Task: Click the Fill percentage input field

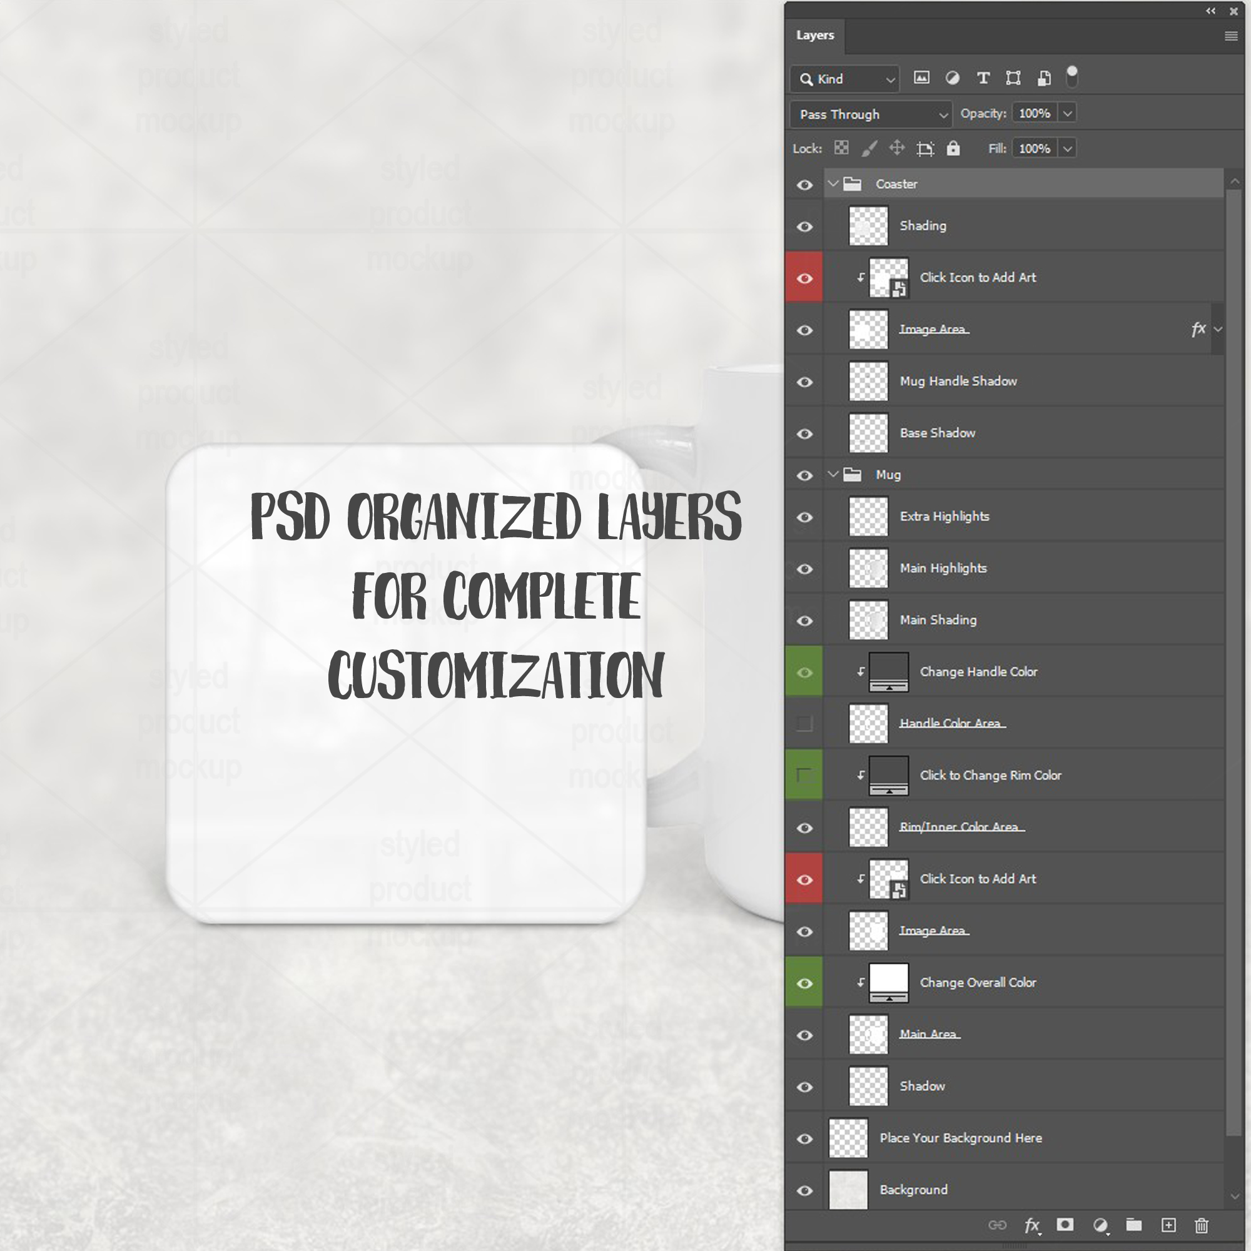Action: coord(1033,148)
